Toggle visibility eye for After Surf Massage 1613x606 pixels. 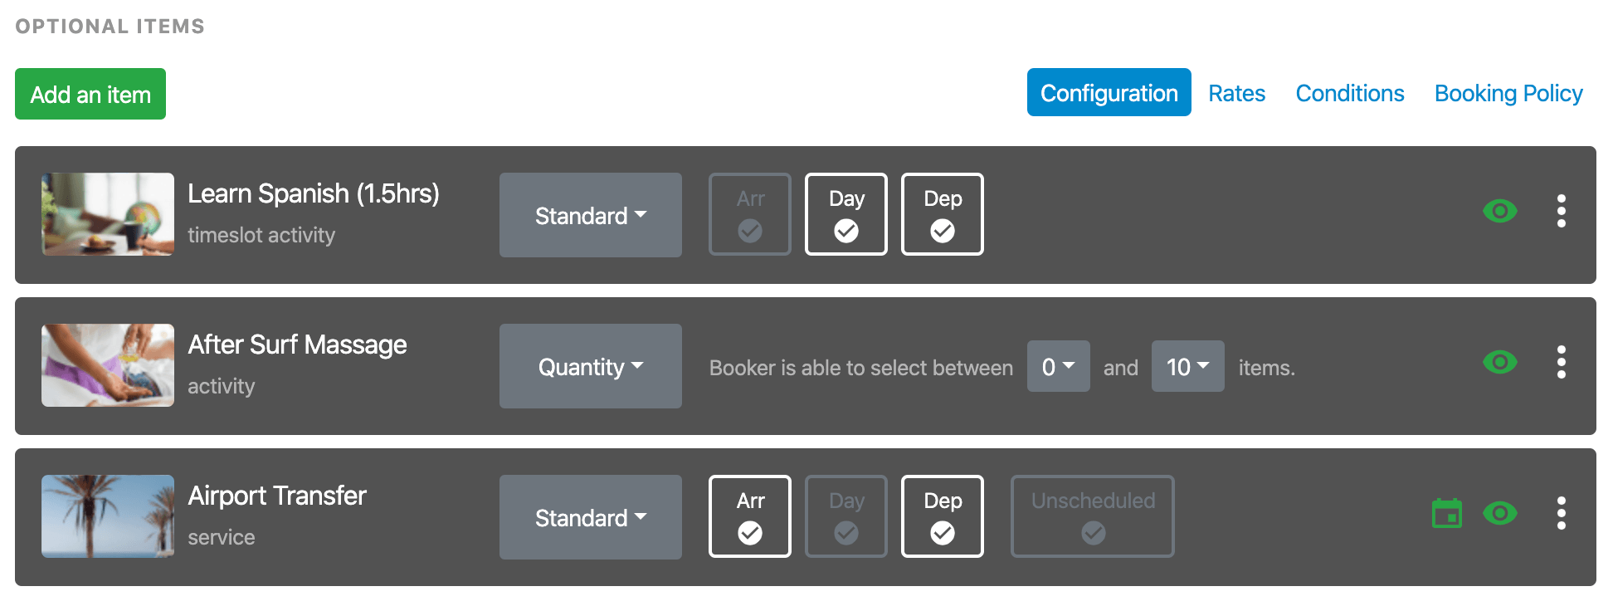click(1500, 362)
